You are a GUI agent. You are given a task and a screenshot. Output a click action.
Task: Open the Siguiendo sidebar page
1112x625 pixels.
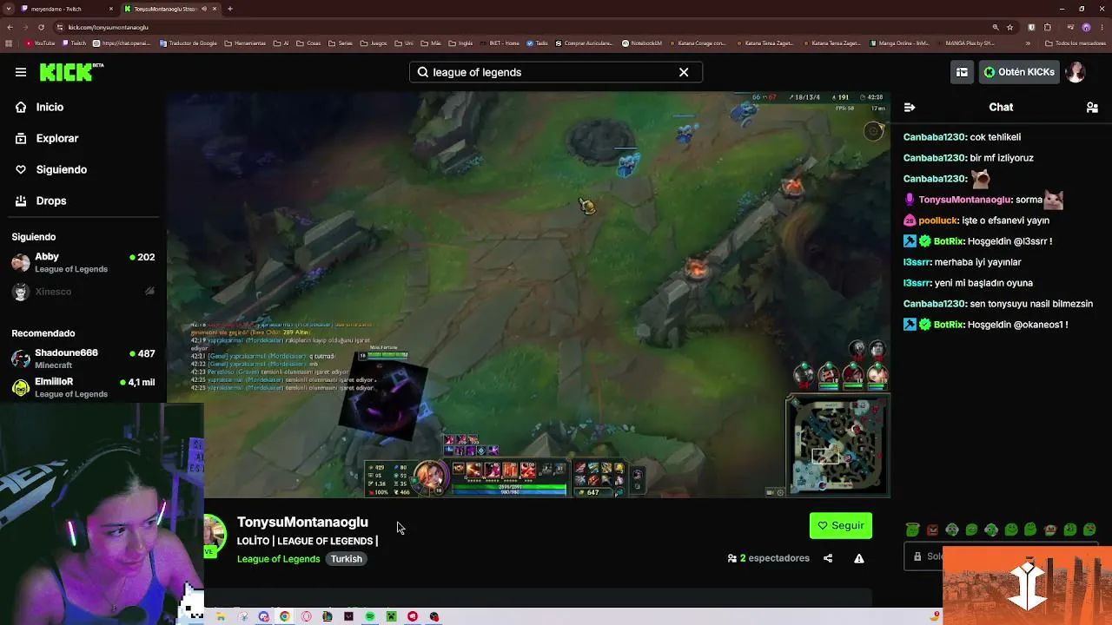[x=61, y=169]
